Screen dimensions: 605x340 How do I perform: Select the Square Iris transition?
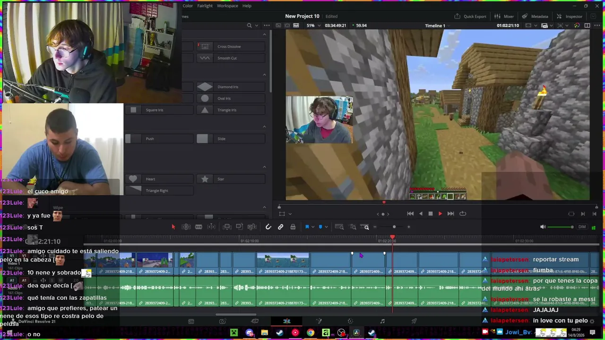tap(159, 110)
